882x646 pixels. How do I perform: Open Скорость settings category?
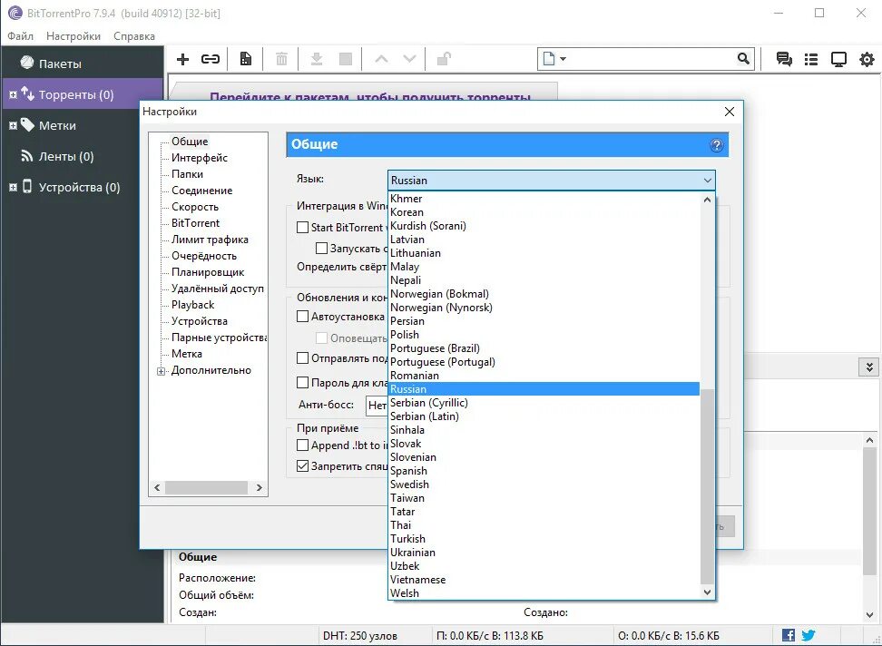click(194, 206)
